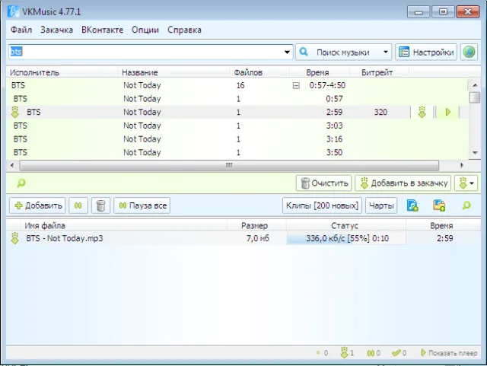Click the Статус column header
This screenshot has width=487, height=366.
(x=346, y=225)
